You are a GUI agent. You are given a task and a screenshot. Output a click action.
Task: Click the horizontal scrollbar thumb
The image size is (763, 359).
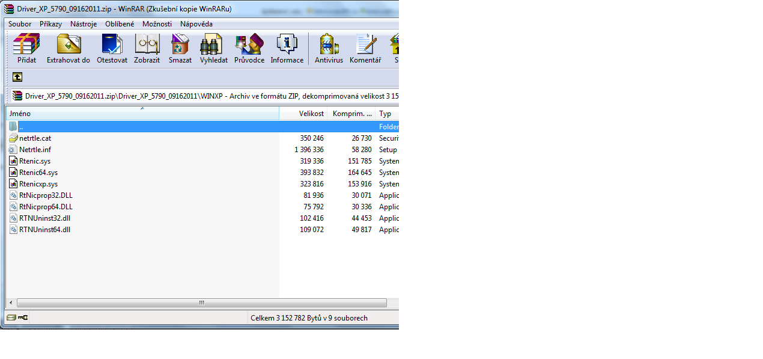coord(202,303)
